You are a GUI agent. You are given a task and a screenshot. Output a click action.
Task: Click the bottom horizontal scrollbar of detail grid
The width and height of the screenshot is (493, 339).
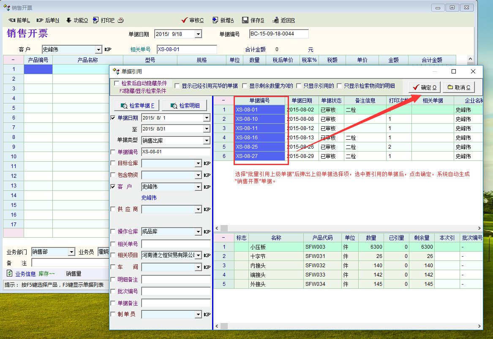346,326
